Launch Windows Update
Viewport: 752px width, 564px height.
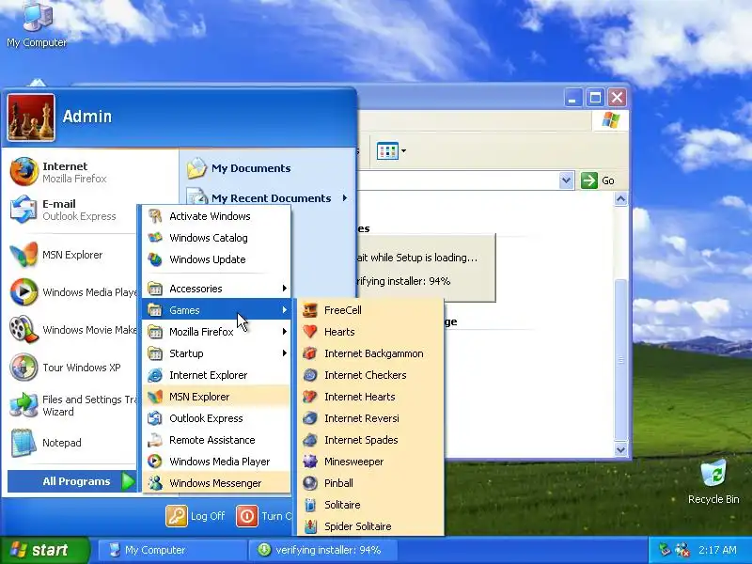click(216, 259)
